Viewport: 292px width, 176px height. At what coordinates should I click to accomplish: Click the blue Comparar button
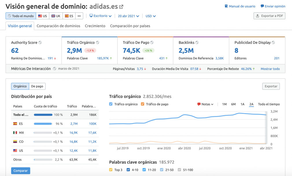click(21, 171)
